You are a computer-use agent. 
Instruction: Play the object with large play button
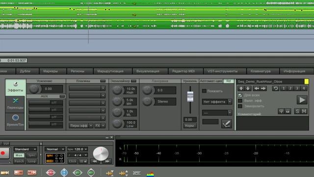tap(302, 100)
